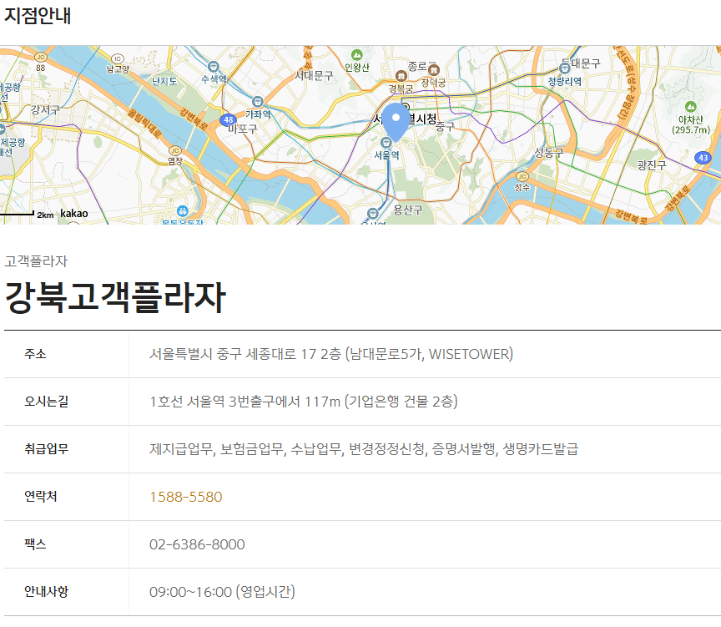This screenshot has height=627, width=721.
Task: Click the 중구 district label on the map
Action: (x=445, y=126)
